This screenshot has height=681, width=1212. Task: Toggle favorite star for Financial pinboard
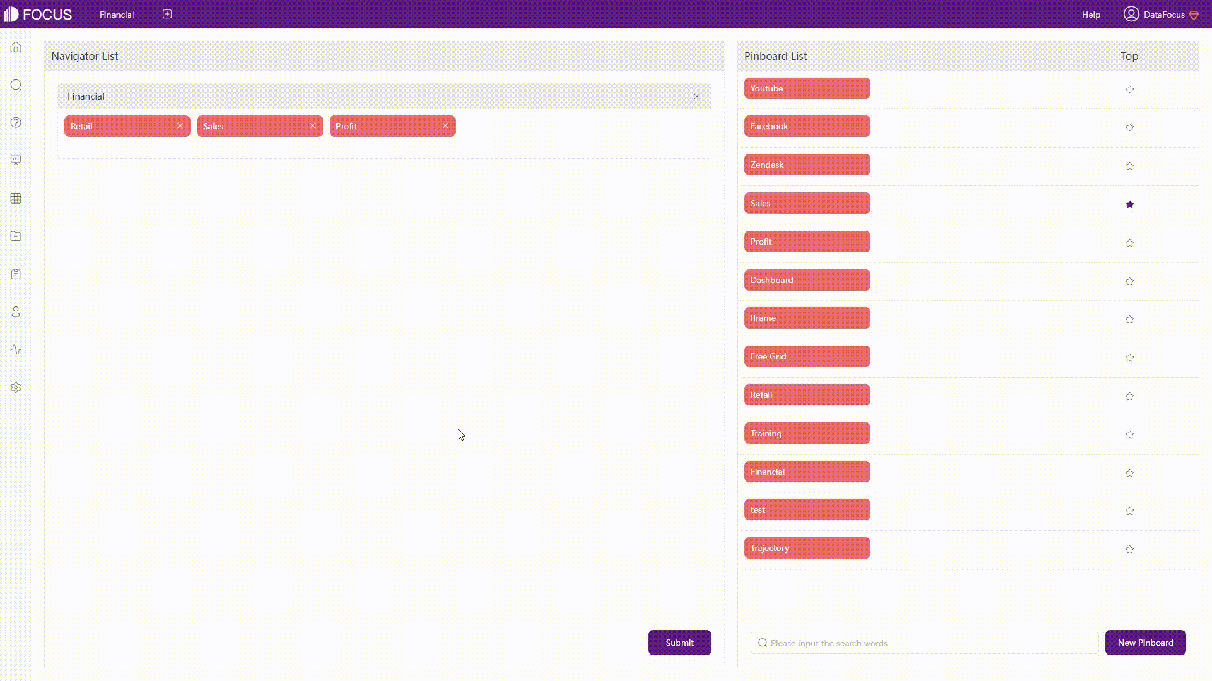[1129, 472]
